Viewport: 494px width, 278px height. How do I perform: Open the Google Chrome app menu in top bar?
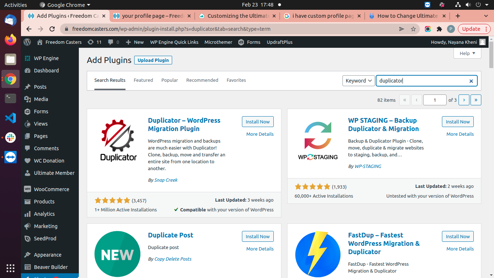(65, 5)
